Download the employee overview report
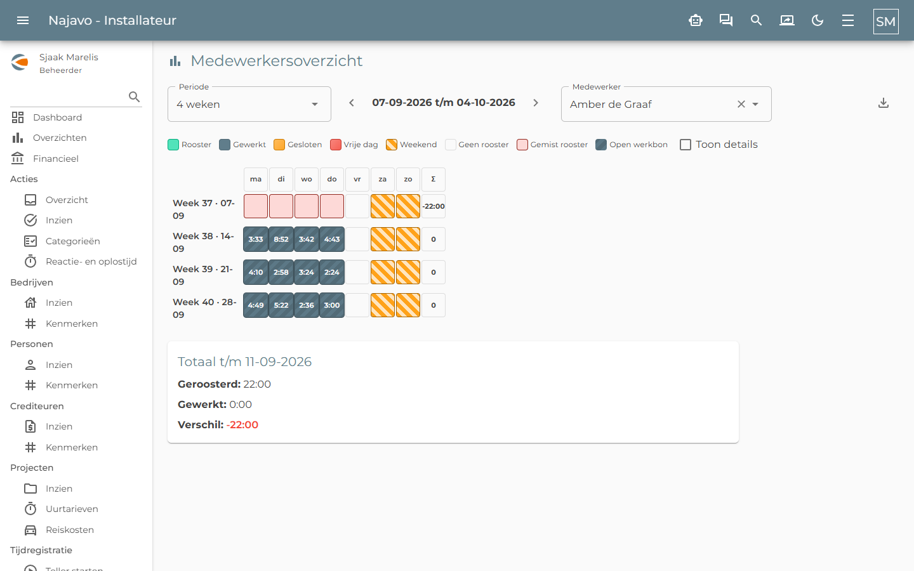The image size is (914, 571). click(x=884, y=103)
